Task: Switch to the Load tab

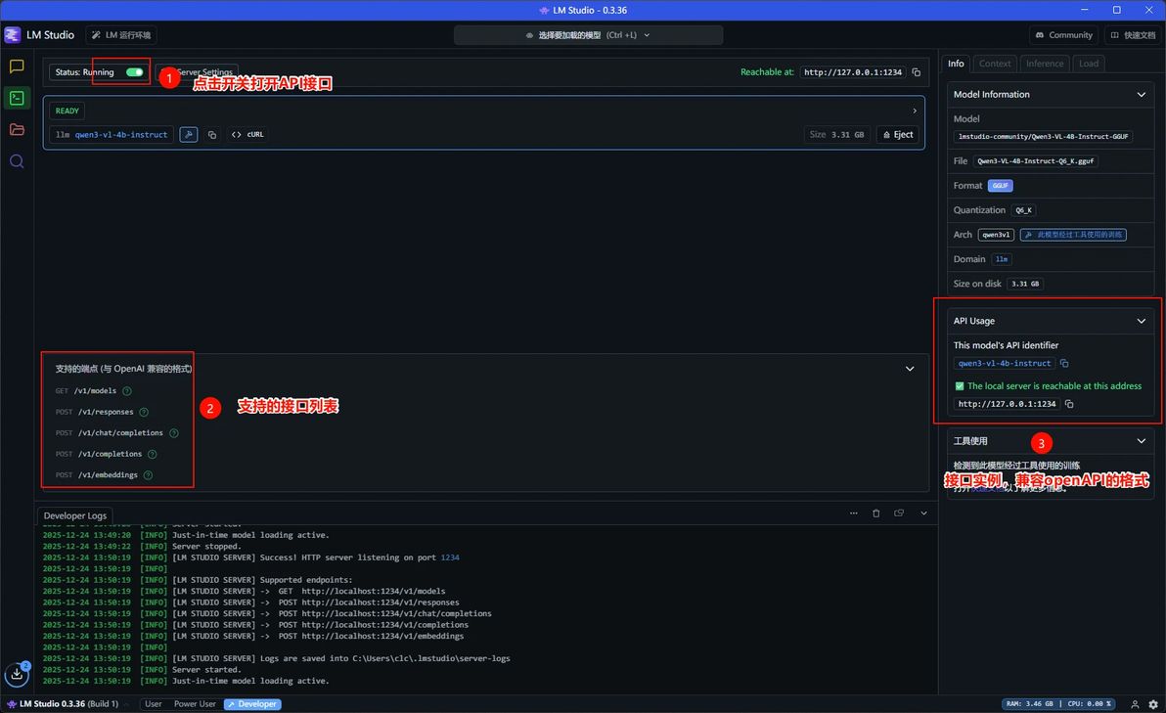Action: (x=1089, y=64)
